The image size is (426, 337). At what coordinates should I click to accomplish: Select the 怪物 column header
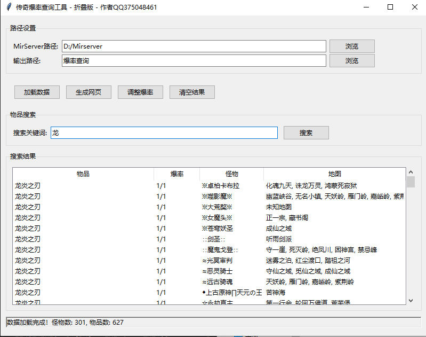(x=231, y=174)
